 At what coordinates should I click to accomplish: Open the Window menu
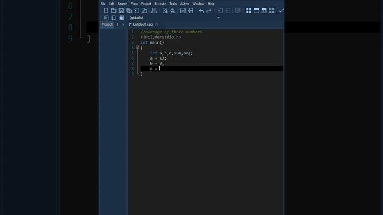pyautogui.click(x=198, y=4)
